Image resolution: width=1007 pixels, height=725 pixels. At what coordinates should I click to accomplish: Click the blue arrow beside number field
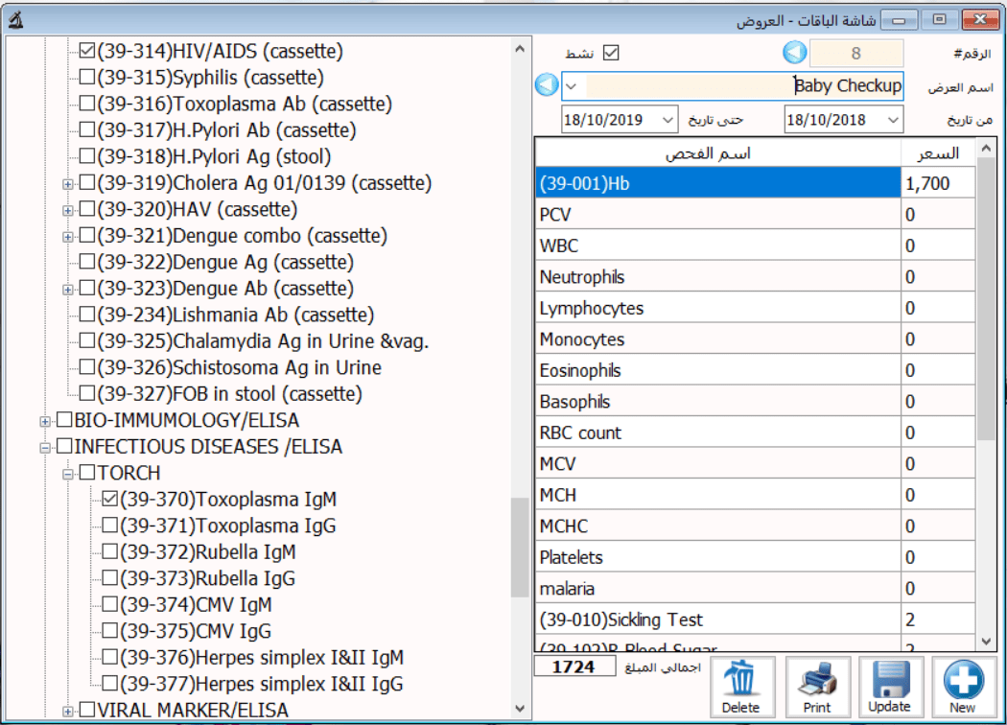(794, 53)
